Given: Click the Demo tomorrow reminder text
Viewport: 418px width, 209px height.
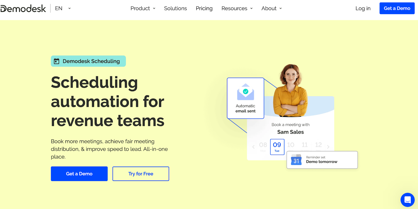Looking at the screenshot, I should [x=322, y=162].
